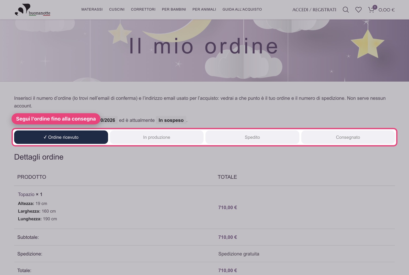Click the Totale amount 710,00 €
The width and height of the screenshot is (409, 275).
(x=228, y=270)
